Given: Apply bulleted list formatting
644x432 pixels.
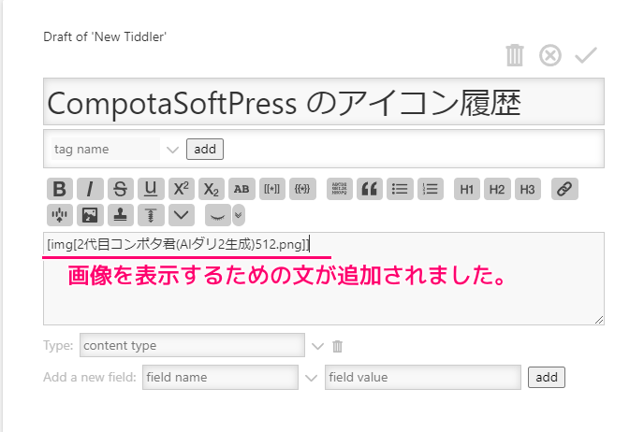Looking at the screenshot, I should [400, 189].
